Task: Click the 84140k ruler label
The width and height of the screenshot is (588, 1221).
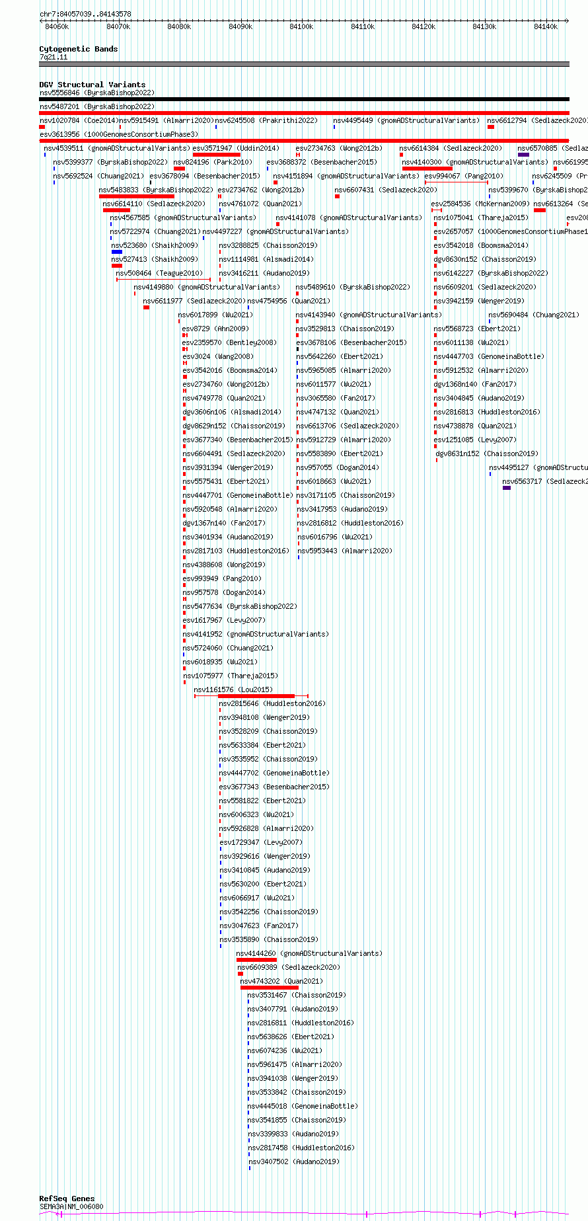Action: (546, 26)
